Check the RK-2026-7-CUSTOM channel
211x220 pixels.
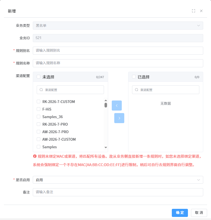tap(38, 102)
